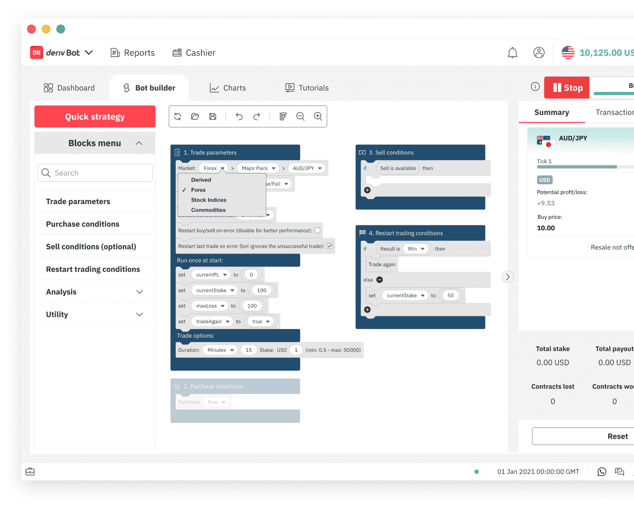Image resolution: width=634 pixels, height=506 pixels.
Task: Expand the Utility category
Action: pyautogui.click(x=139, y=315)
